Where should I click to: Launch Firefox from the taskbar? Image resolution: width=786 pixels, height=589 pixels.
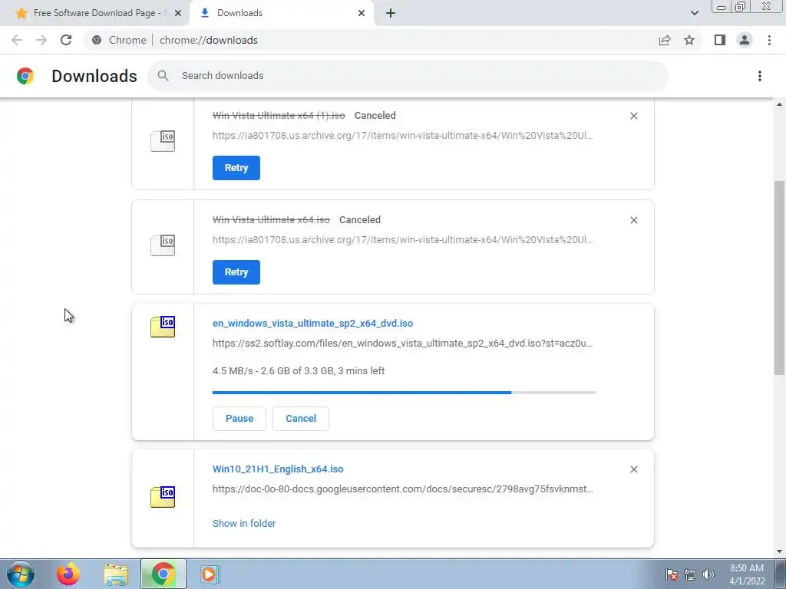(68, 574)
